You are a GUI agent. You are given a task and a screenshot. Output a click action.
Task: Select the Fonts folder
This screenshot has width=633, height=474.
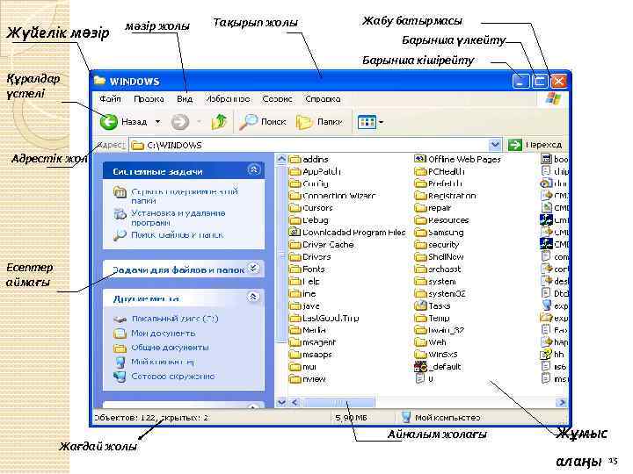[x=307, y=269]
